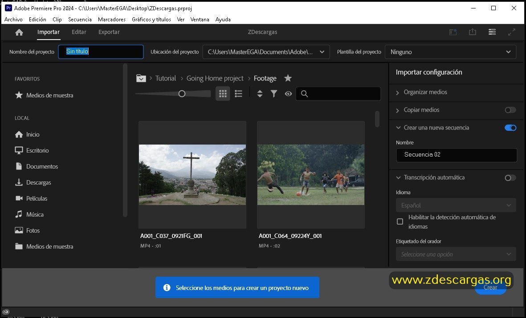Expand Copiar medios section chevron

[398, 110]
